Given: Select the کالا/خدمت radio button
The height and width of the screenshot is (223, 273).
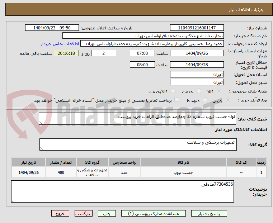Looking at the screenshot, I should [x=173, y=91].
